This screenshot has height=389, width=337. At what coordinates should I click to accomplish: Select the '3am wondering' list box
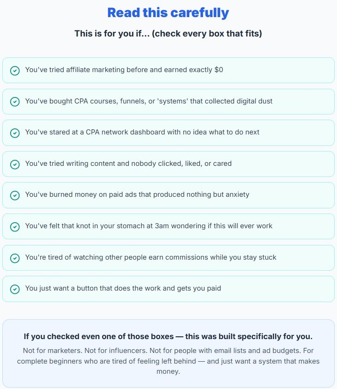pyautogui.click(x=168, y=226)
